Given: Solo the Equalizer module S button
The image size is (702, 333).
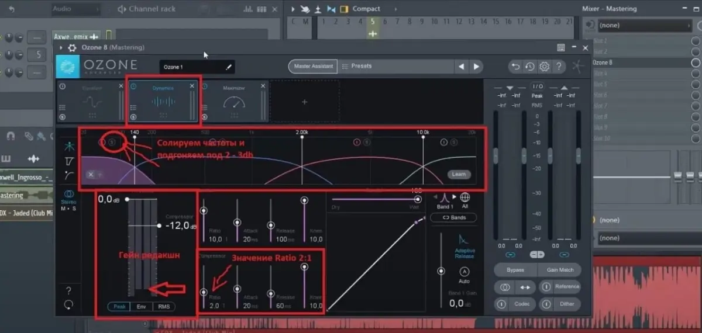Looking at the screenshot, I should pyautogui.click(x=63, y=117).
